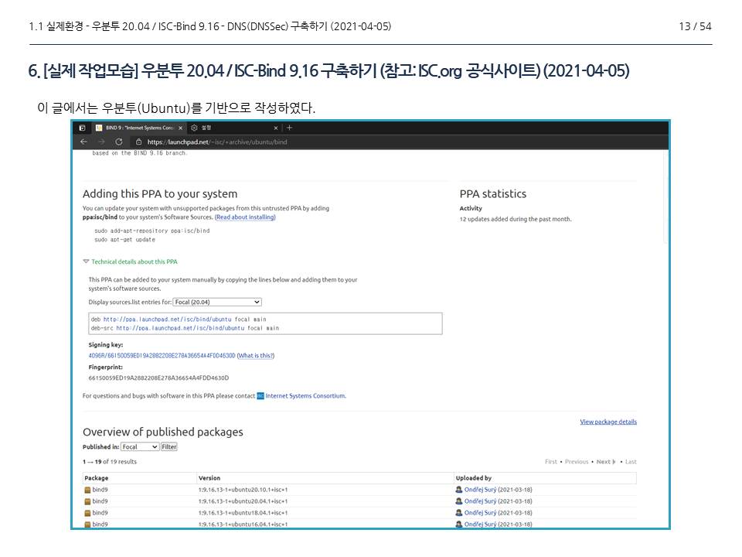Click Ondřej Surý uploader link in ubuntu18.04.1 row

(480, 513)
